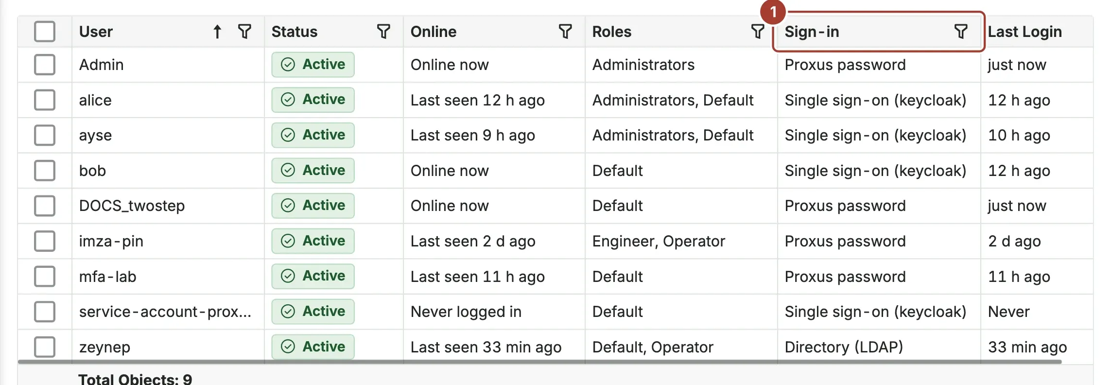Click the Status column header

[294, 32]
